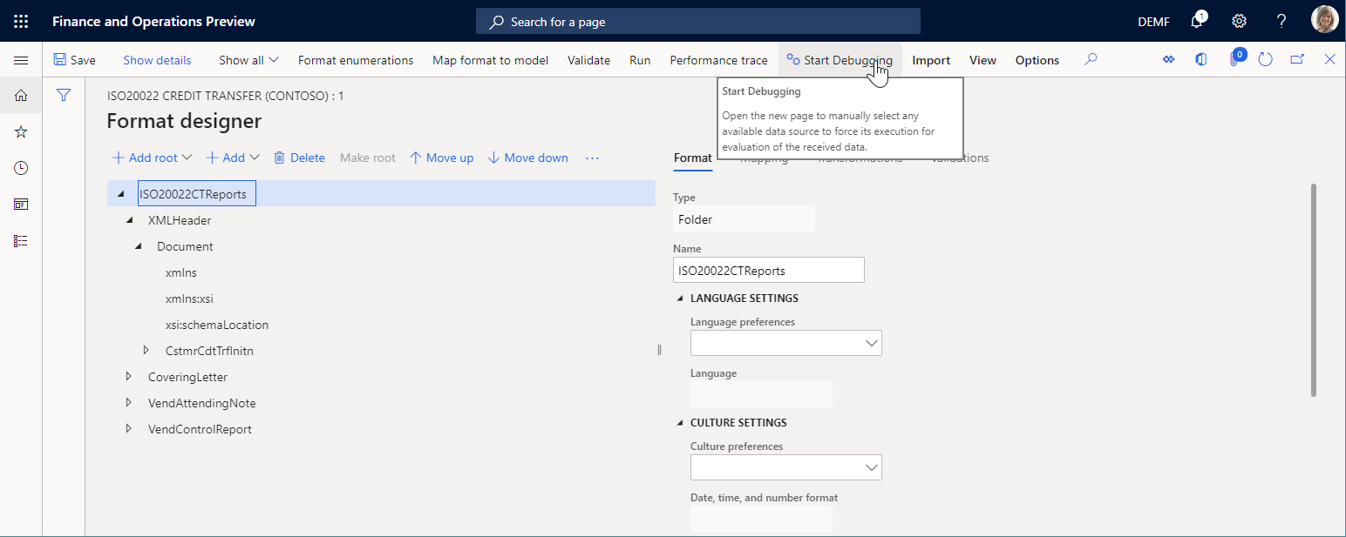This screenshot has width=1346, height=537.
Task: Open Favorites from the left navigation
Action: 20,131
